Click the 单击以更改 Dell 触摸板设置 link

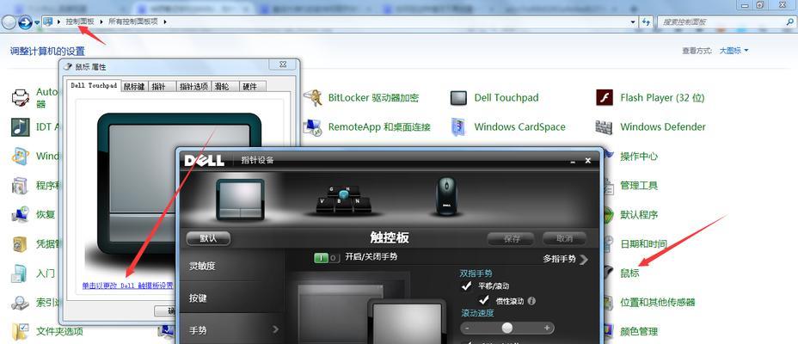pos(128,286)
